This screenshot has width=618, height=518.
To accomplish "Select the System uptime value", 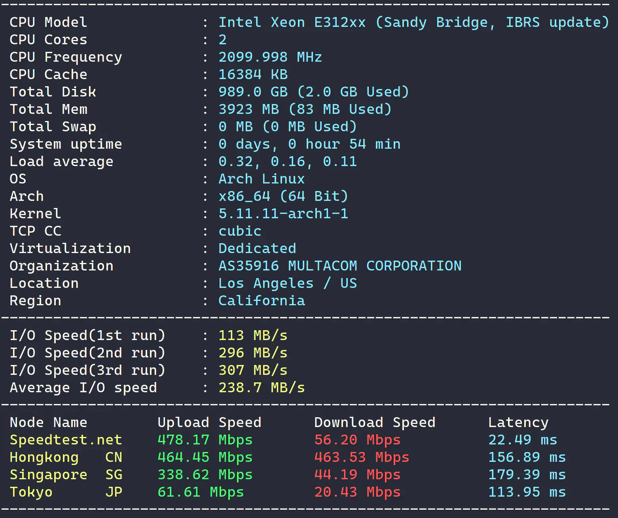I will point(309,144).
